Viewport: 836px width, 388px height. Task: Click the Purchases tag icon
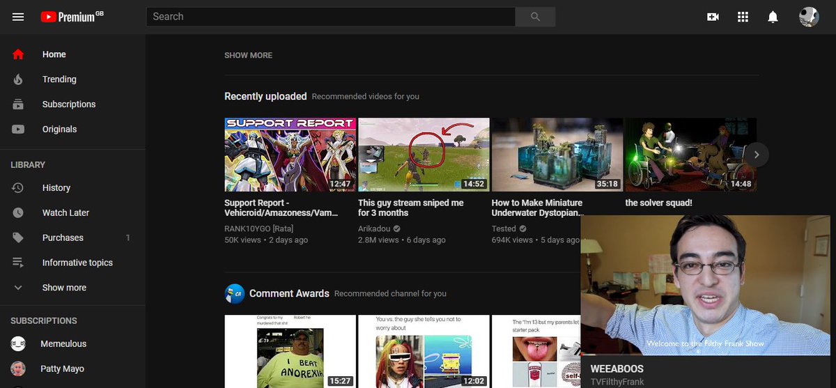pyautogui.click(x=18, y=238)
